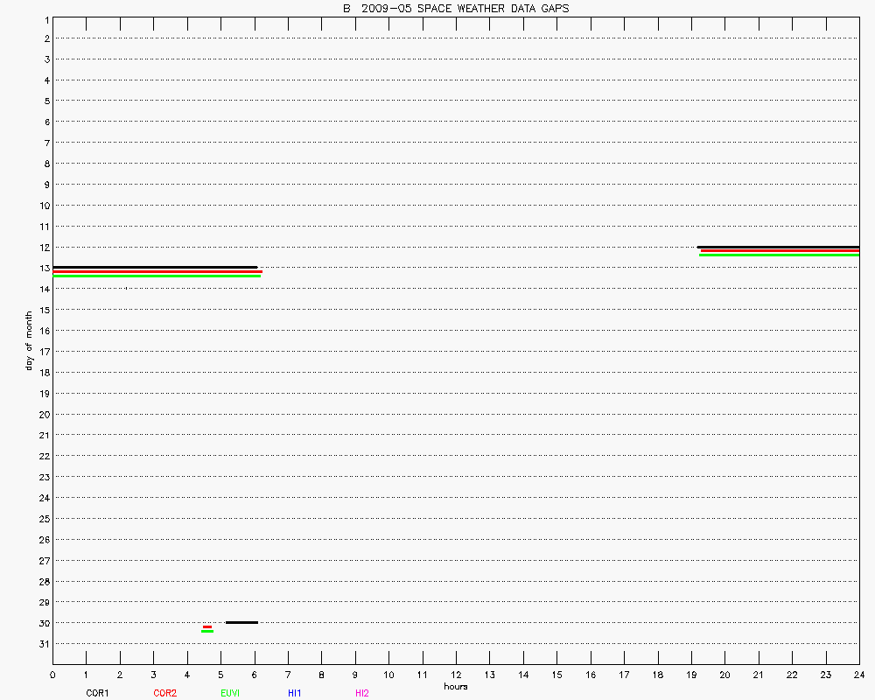Click the COR1 legend label
Screen dimensions: 875x700
click(x=97, y=693)
